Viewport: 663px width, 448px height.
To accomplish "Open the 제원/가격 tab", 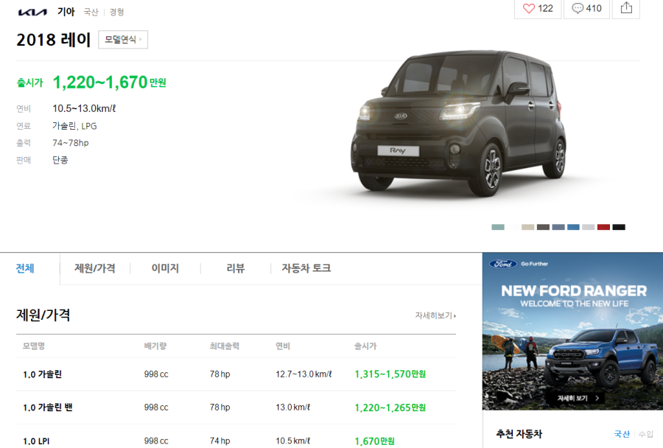I will tap(95, 268).
